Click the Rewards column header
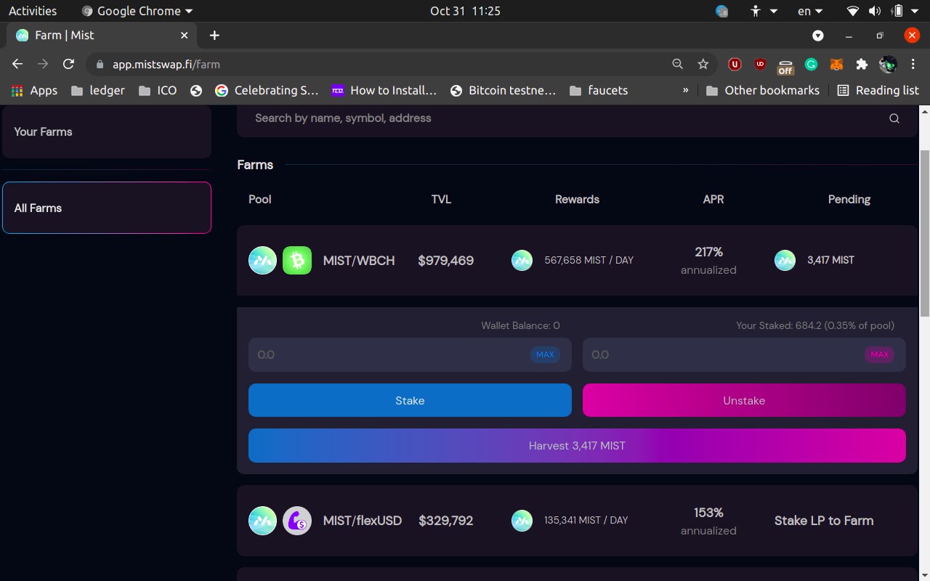The image size is (930, 581). (577, 199)
